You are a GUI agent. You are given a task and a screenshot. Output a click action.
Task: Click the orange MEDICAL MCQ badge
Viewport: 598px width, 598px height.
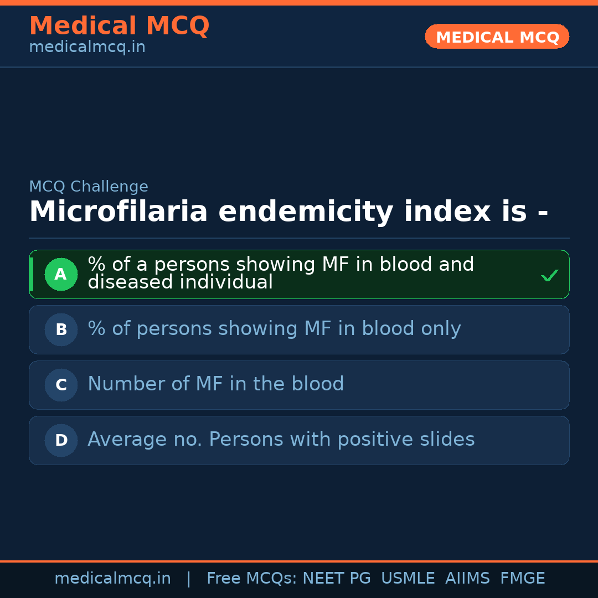point(497,37)
